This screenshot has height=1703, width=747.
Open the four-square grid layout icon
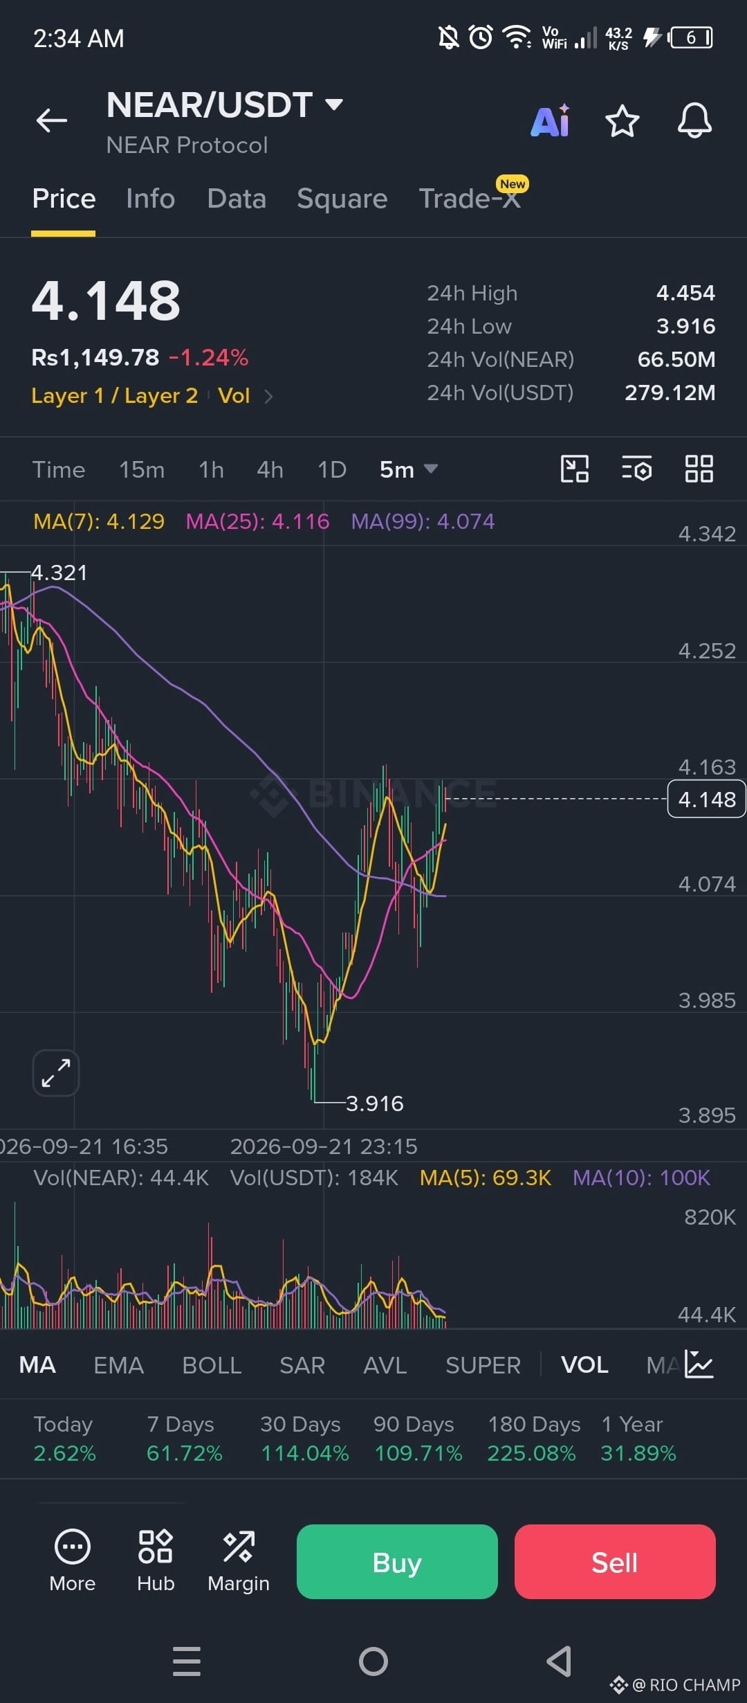click(699, 469)
